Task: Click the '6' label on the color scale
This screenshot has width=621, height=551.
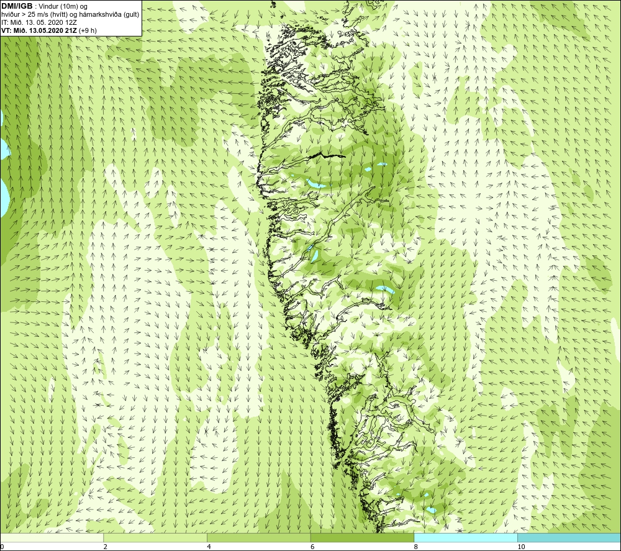Action: (x=312, y=547)
